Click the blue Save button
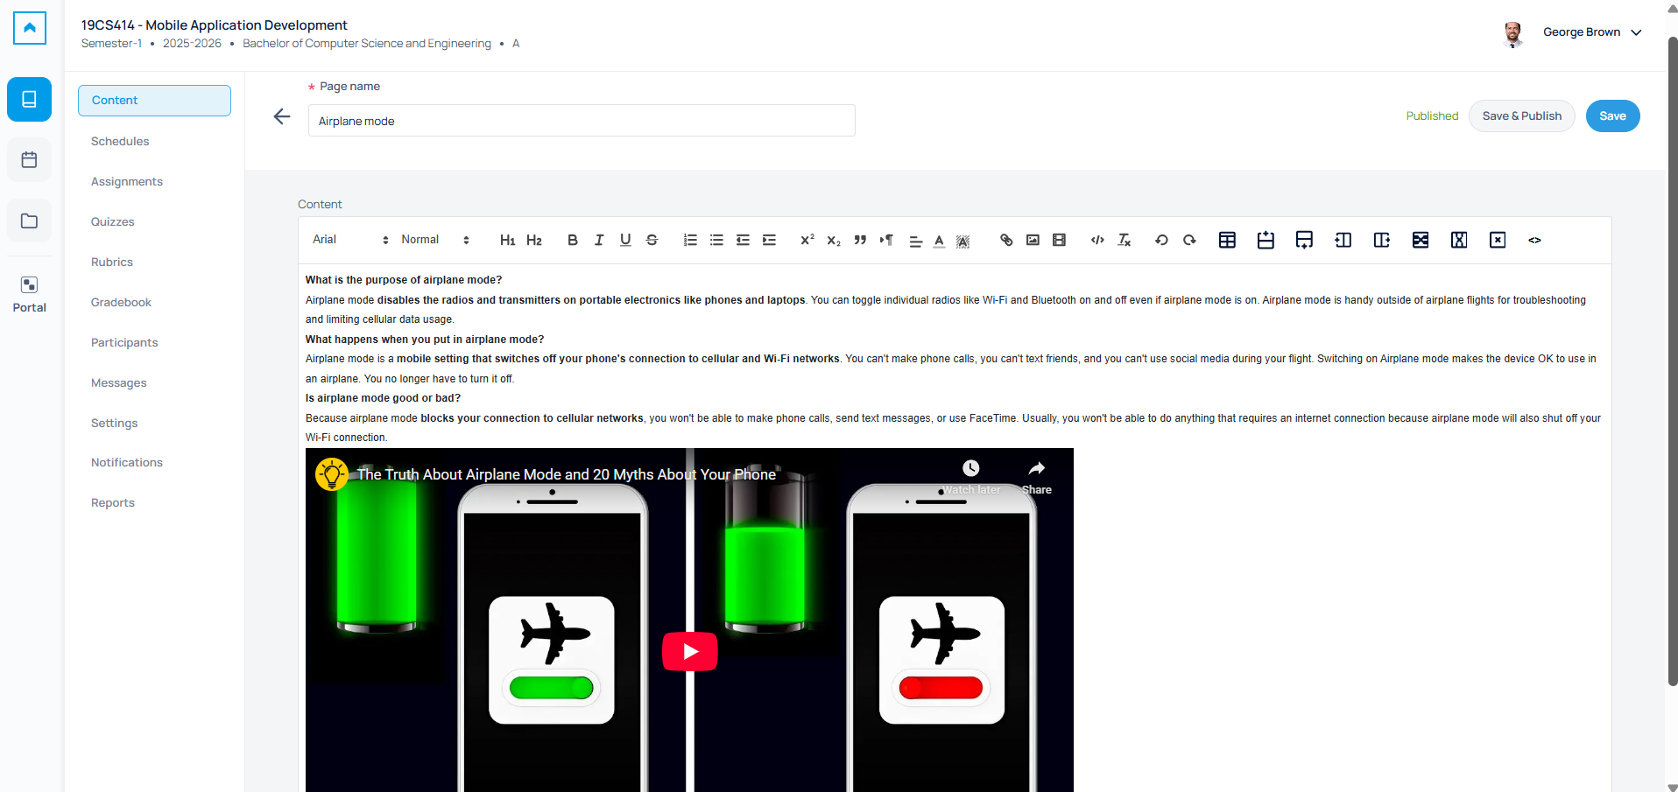1678x792 pixels. pyautogui.click(x=1612, y=116)
